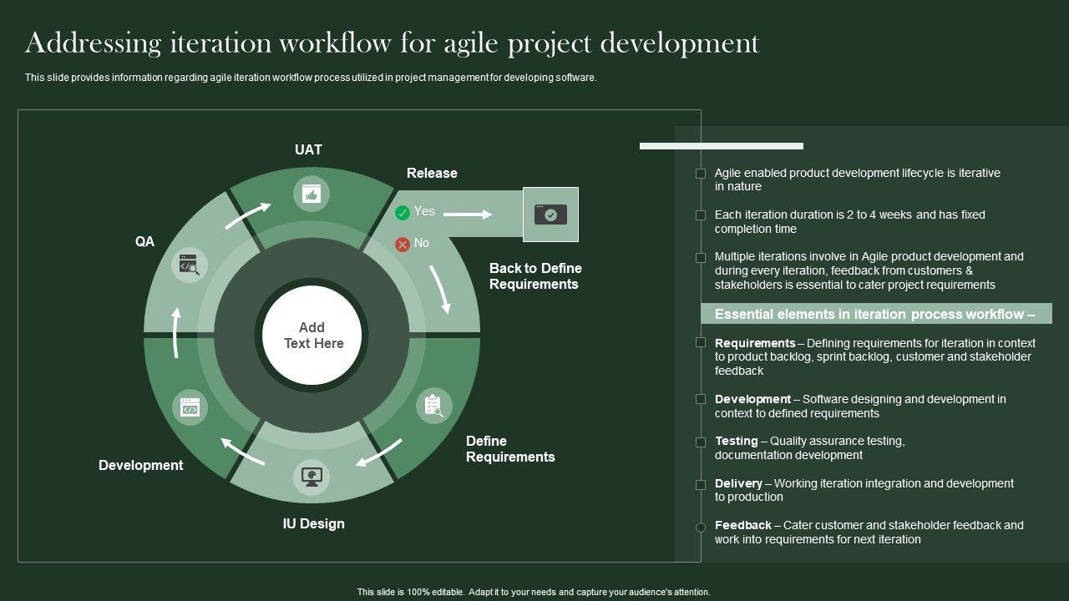1069x601 pixels.
Task: Click the UAT thumbs-up icon
Action: [x=312, y=194]
